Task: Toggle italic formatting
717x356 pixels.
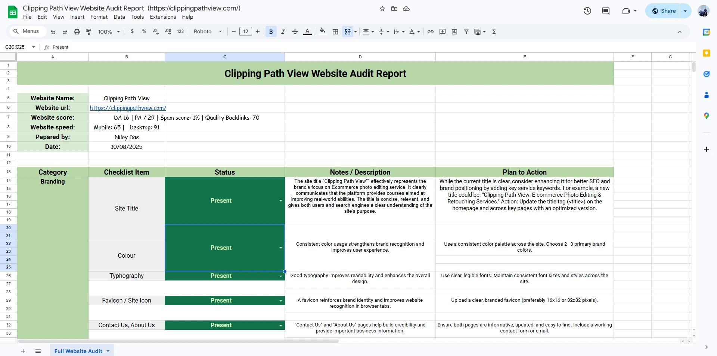Action: coord(283,32)
